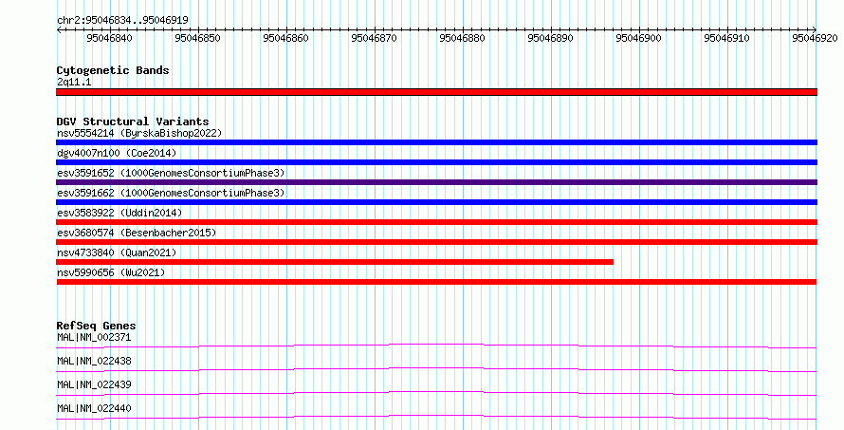Viewport: 844px width, 430px height.
Task: Select the 95046860 ruler tick label
Action: [285, 38]
